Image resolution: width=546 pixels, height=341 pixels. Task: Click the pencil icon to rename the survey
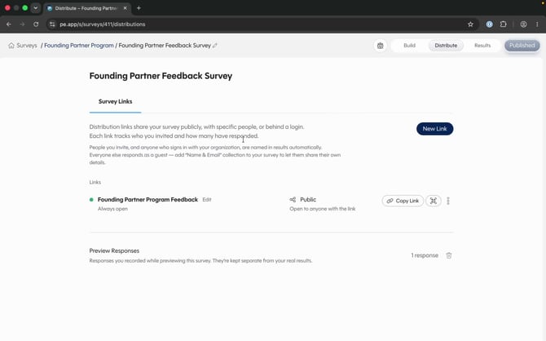point(215,46)
